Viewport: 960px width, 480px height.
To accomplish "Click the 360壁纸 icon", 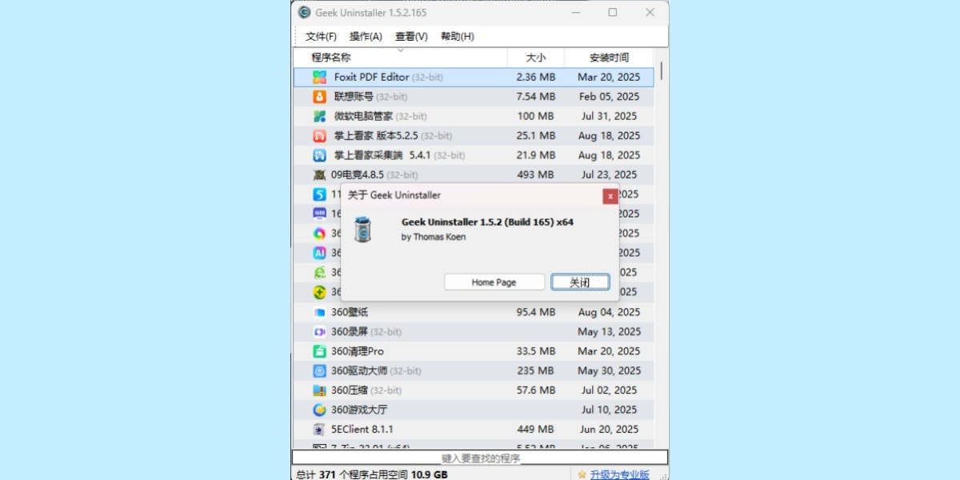I will coord(319,312).
